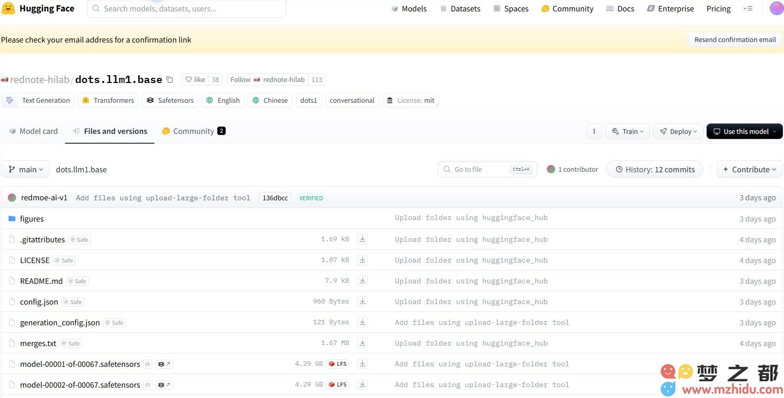
Task: Click the Go to file search field
Action: (x=488, y=169)
